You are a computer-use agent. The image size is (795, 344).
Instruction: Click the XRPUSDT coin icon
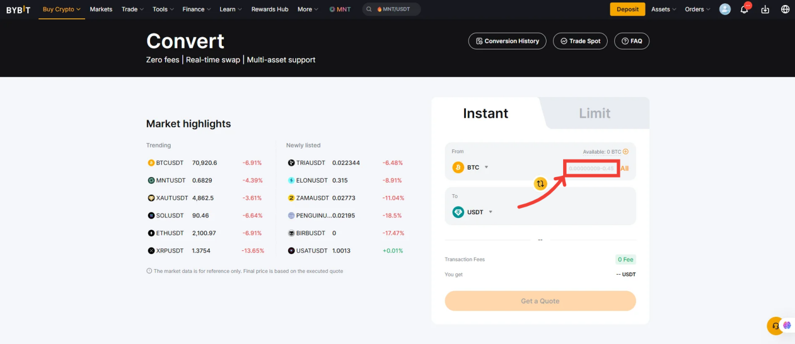pos(151,251)
